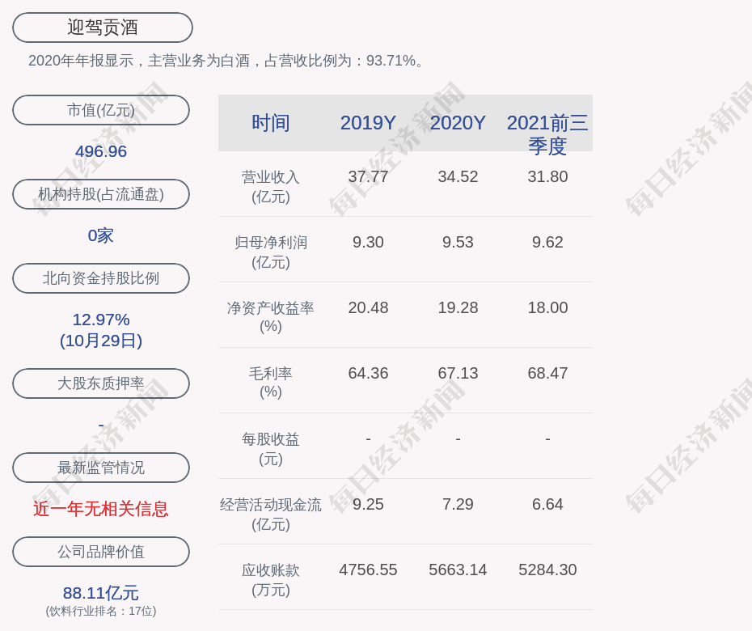
Task: Click the 0家 institutional holding value
Action: (101, 235)
